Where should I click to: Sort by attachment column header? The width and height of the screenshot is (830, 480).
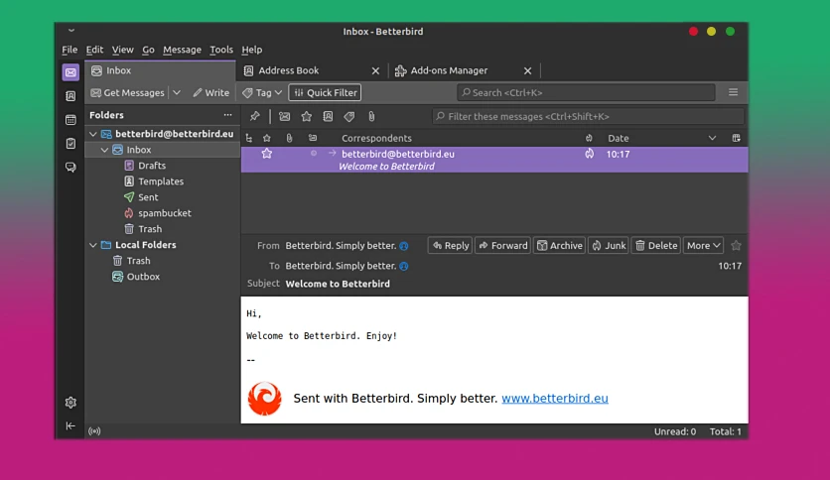tap(289, 138)
